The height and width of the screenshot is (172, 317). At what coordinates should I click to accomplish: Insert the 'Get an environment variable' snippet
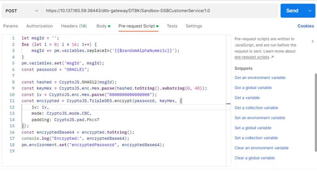(260, 78)
